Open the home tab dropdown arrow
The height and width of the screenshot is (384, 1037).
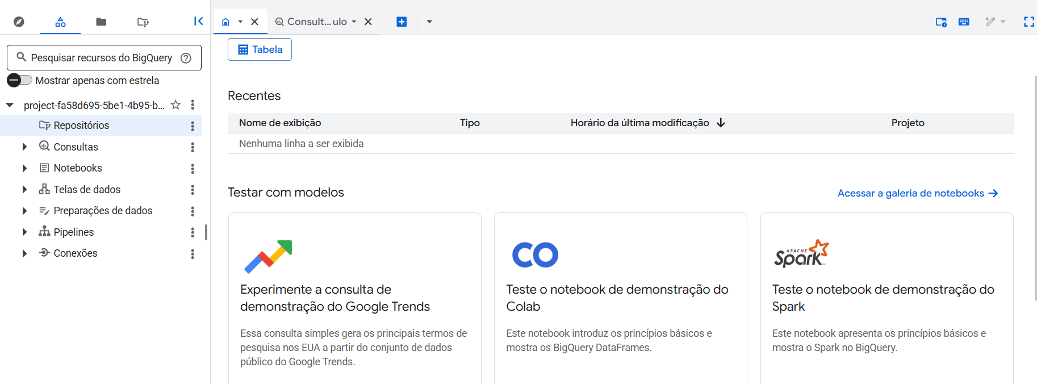[x=240, y=22]
